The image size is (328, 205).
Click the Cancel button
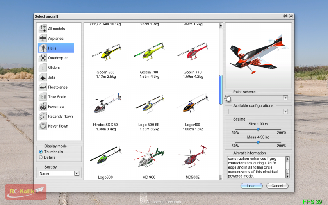tap(278, 186)
